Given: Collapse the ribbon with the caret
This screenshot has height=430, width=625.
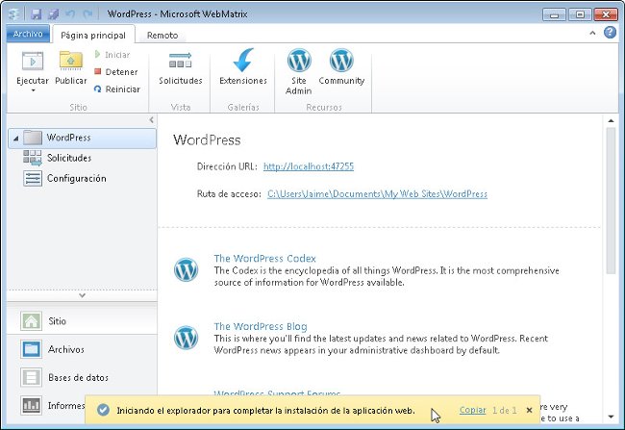Looking at the screenshot, I should click(x=592, y=33).
